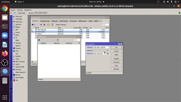This screenshot has height=102, width=181.
Task: Expand the IP submenu
Action: click(16, 38)
